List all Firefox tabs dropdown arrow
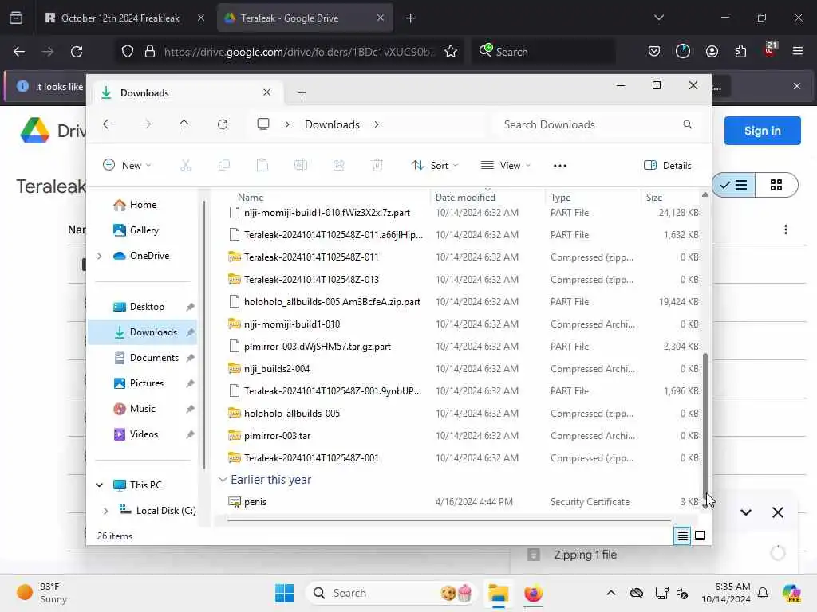 click(659, 18)
